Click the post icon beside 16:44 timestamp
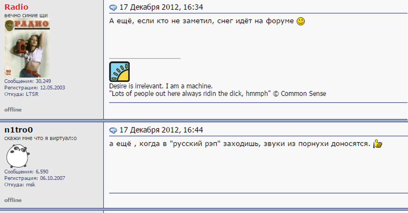408x213 pixels. [113, 130]
